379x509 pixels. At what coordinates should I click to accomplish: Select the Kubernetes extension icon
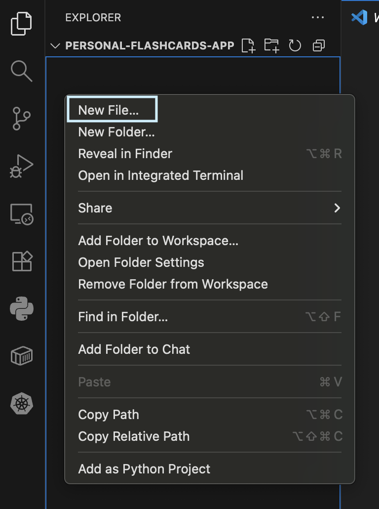(x=21, y=404)
